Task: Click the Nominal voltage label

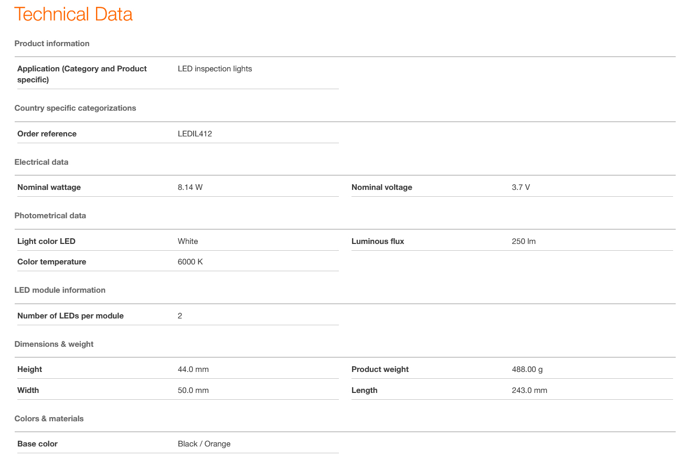Action: [x=381, y=187]
